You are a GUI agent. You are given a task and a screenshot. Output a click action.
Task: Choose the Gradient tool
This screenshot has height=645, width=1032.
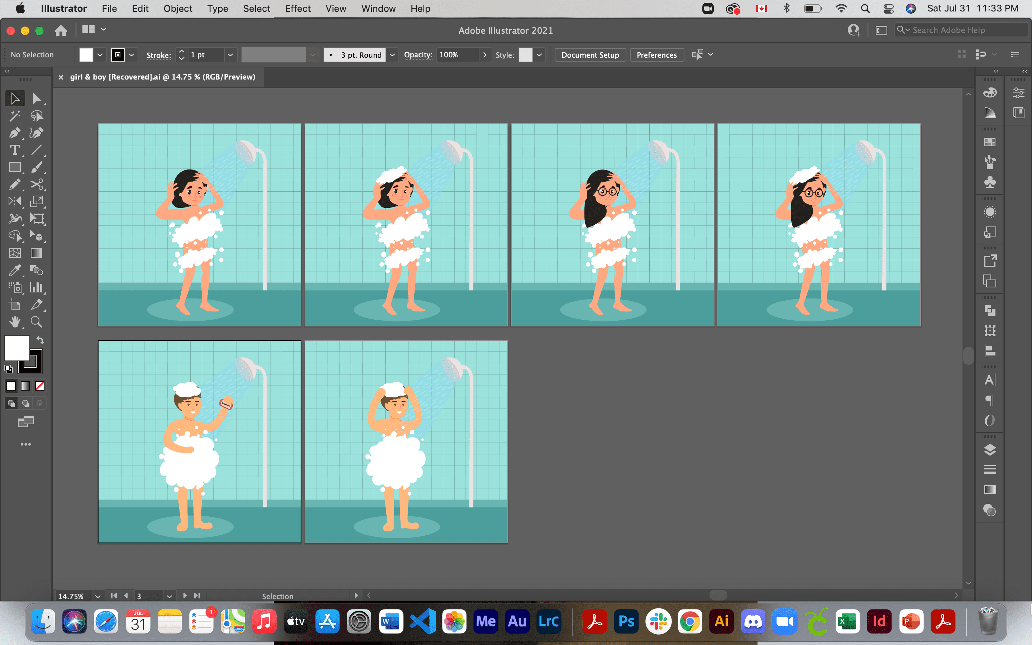pyautogui.click(x=37, y=253)
